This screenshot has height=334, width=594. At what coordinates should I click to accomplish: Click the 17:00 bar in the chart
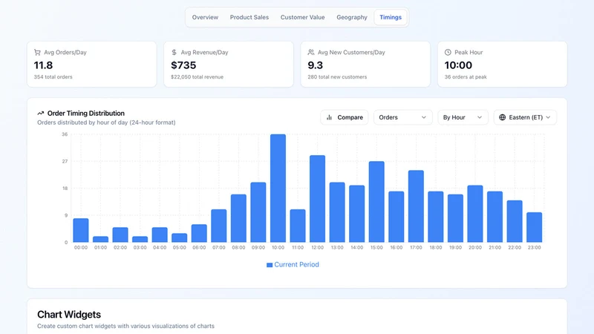pos(416,206)
